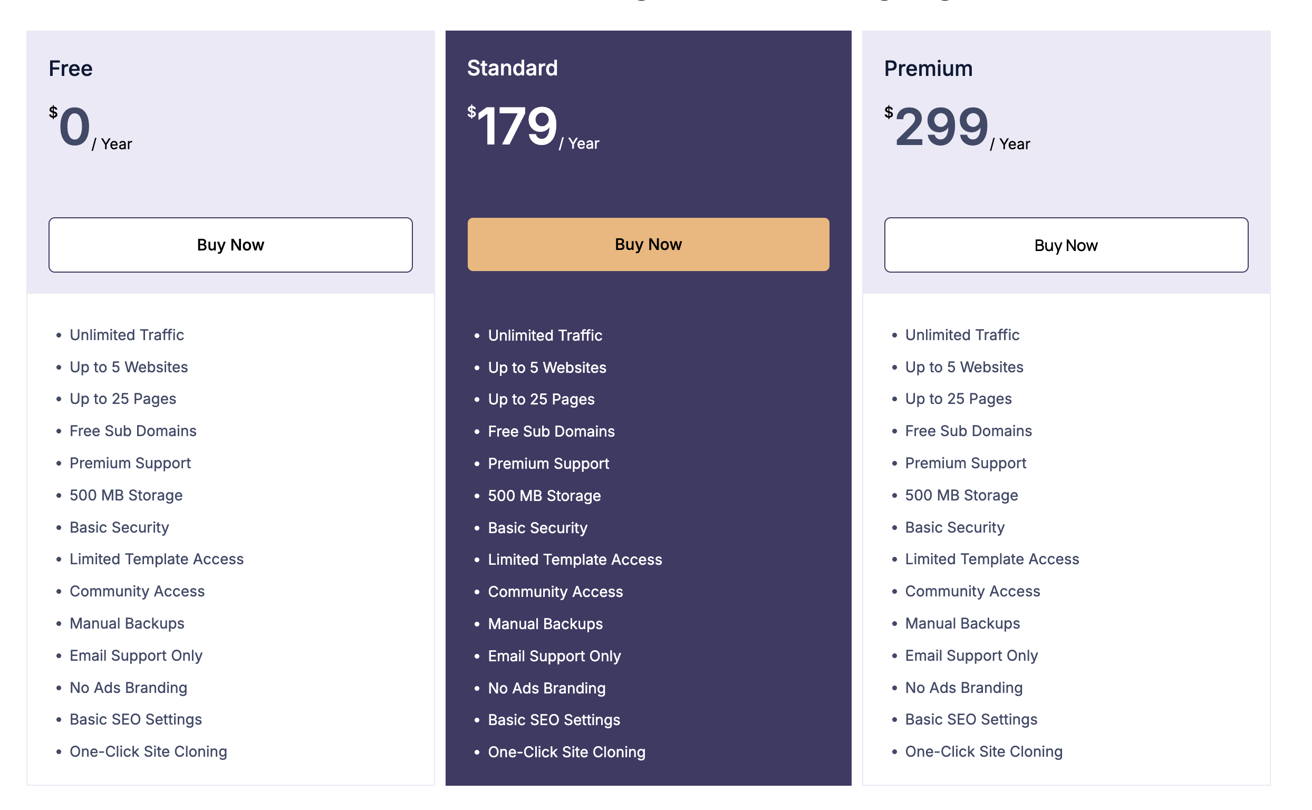The height and width of the screenshot is (810, 1312).
Task: Click the $179 price figure
Action: click(516, 126)
